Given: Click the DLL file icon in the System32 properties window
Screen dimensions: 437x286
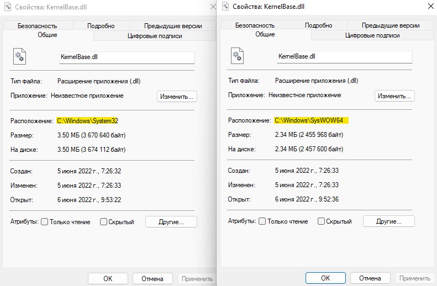Looking at the screenshot, I should (19, 56).
